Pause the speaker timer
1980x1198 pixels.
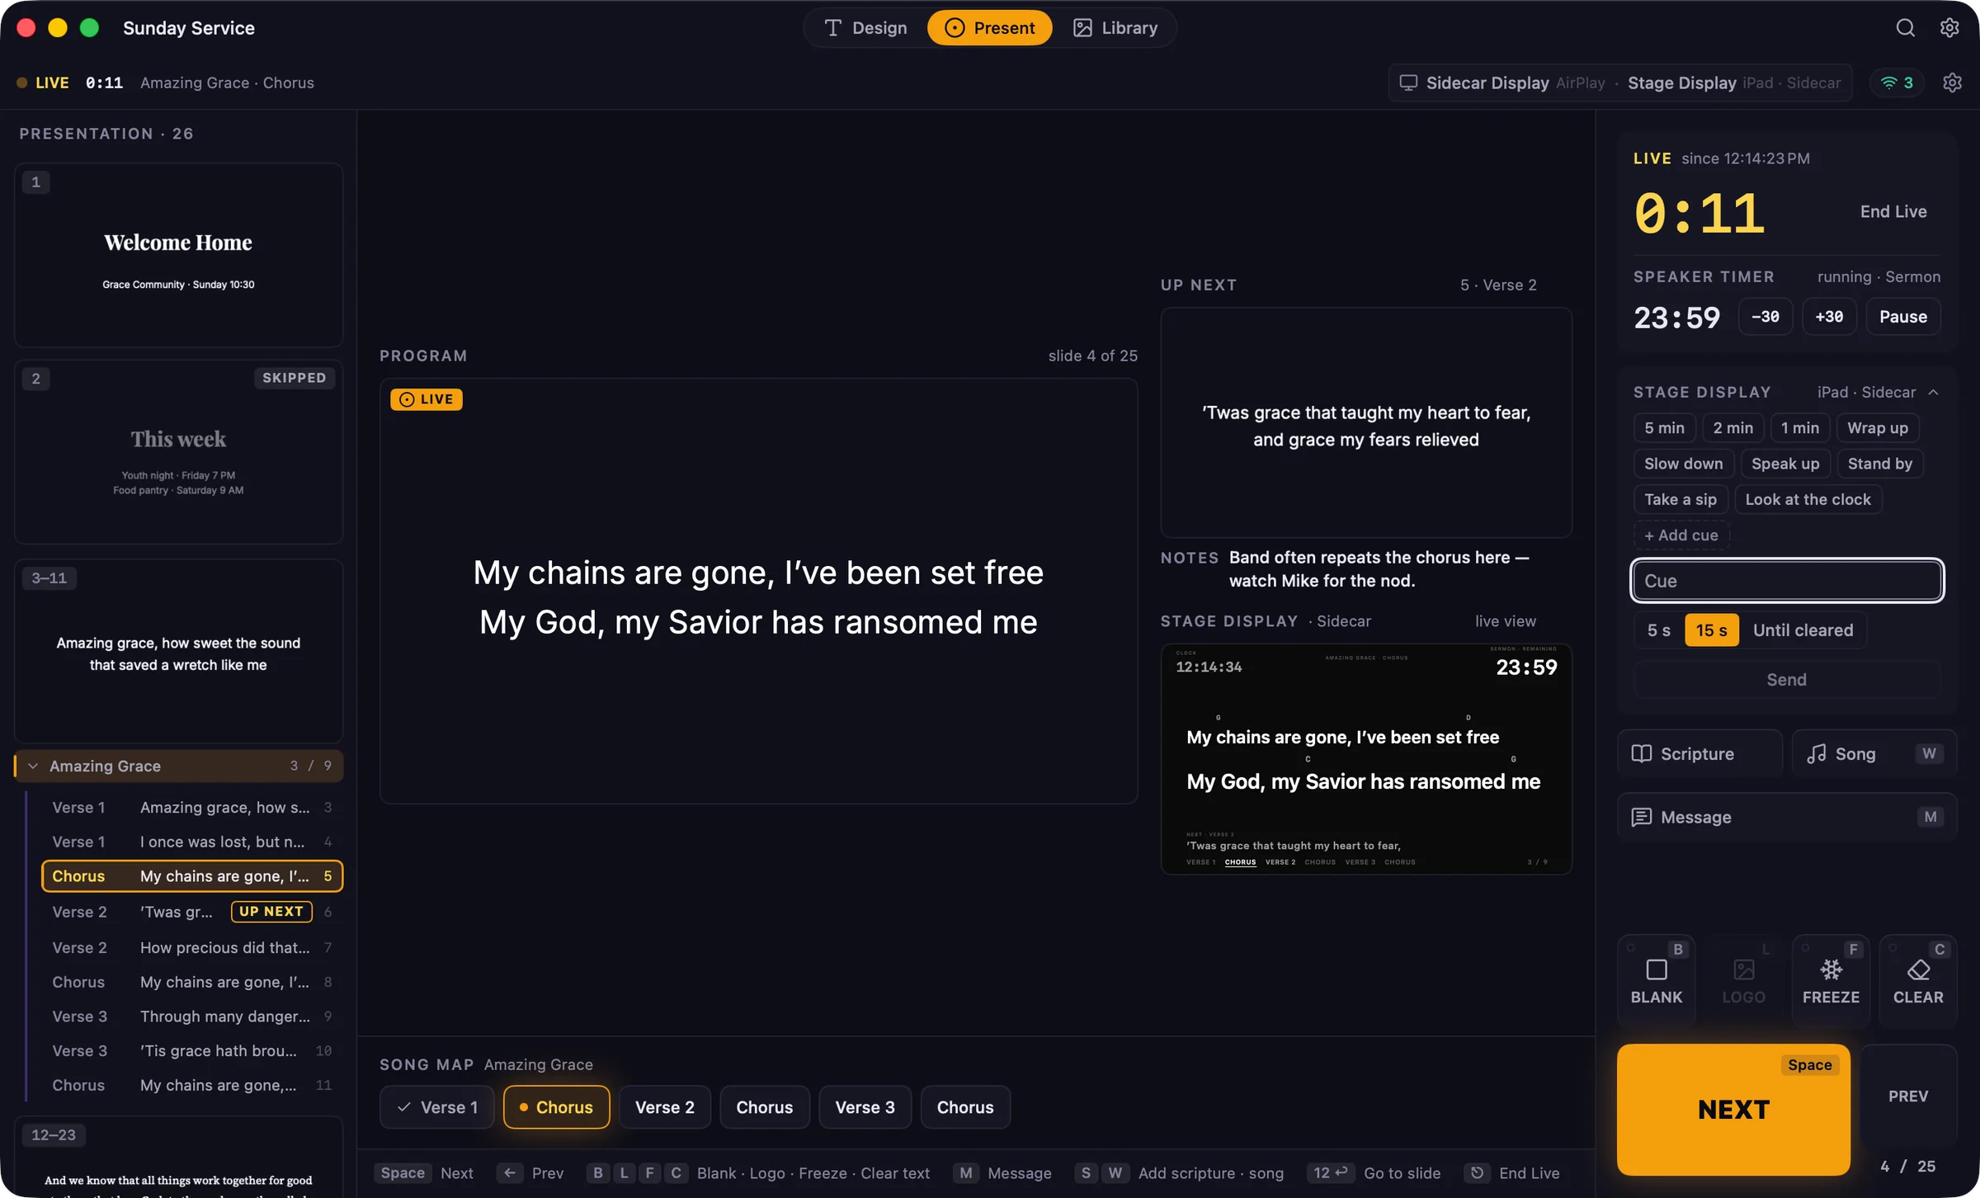coord(1902,317)
